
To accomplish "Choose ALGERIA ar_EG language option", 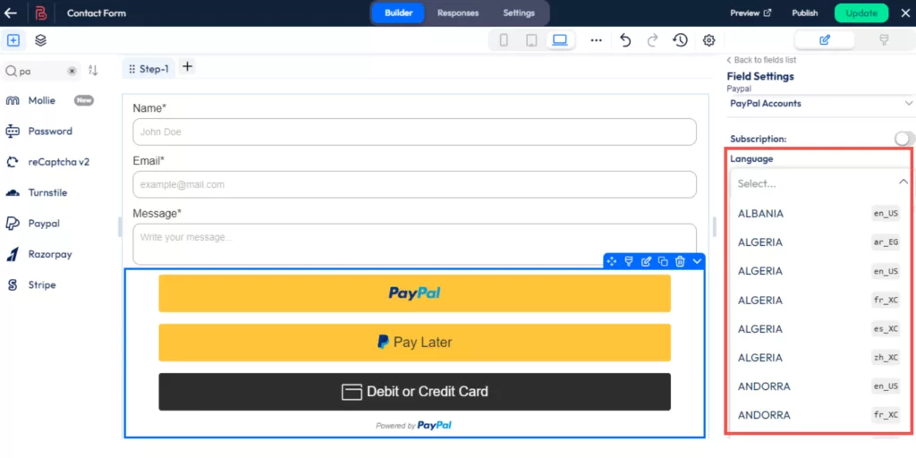I will tap(819, 242).
